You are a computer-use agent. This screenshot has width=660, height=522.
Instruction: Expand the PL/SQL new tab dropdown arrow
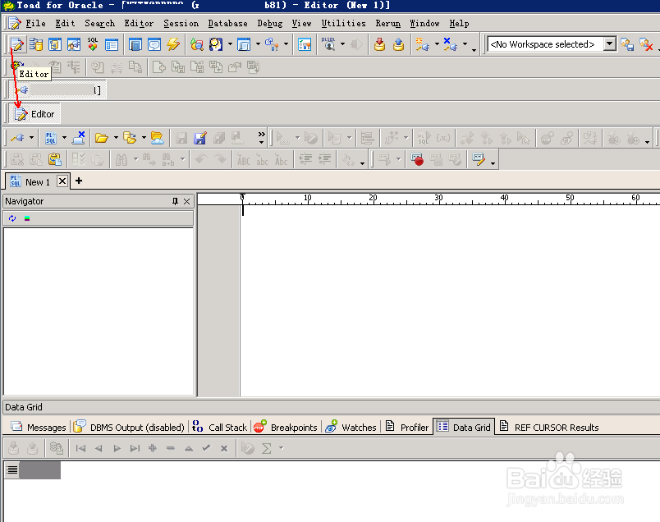(x=64, y=138)
